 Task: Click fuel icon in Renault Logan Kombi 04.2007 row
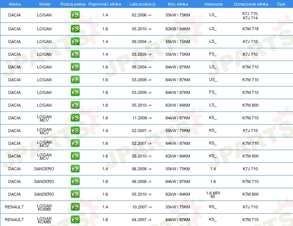[75, 220]
